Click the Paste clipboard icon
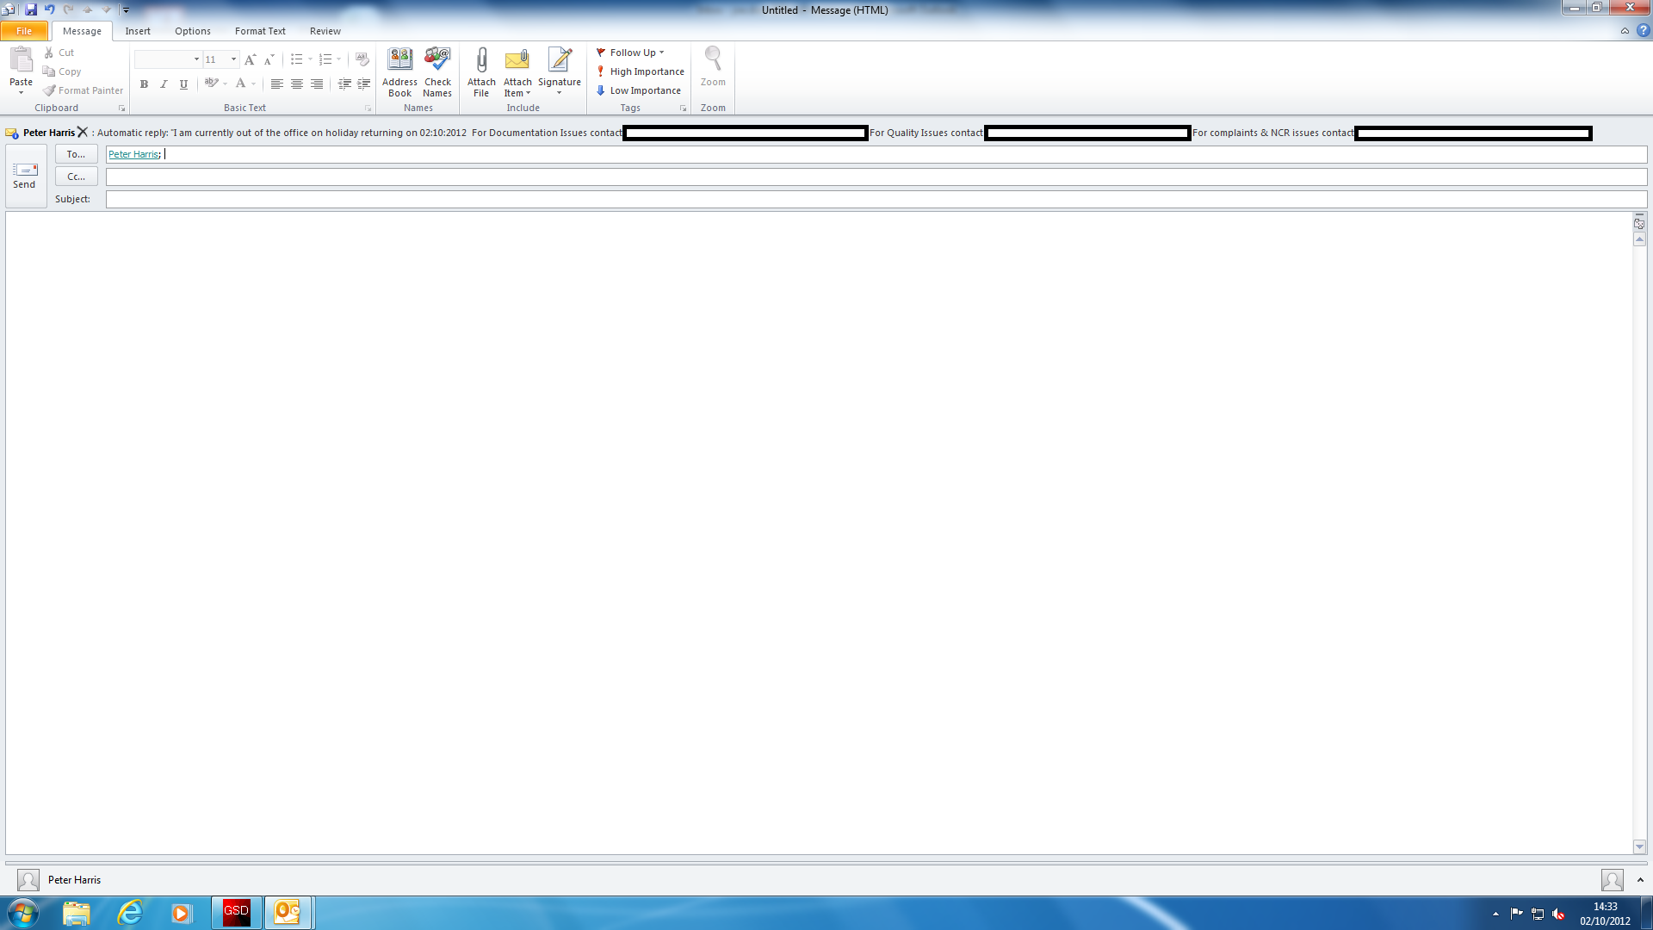1653x930 pixels. click(x=21, y=60)
